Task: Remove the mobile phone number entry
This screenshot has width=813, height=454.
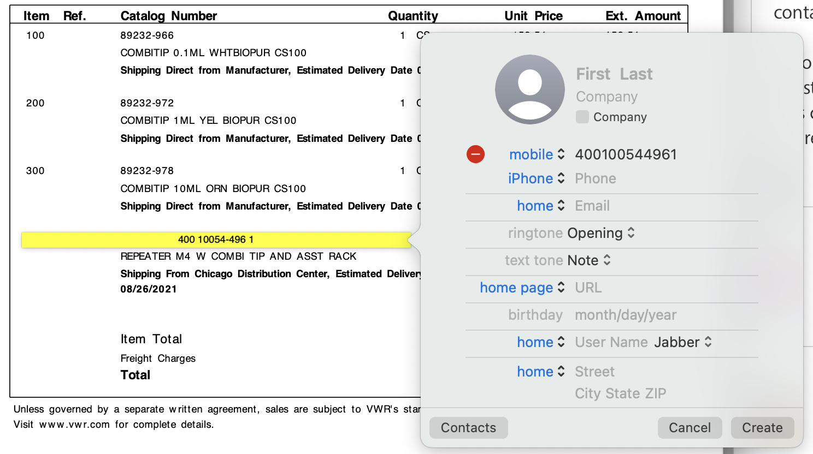Action: tap(475, 154)
